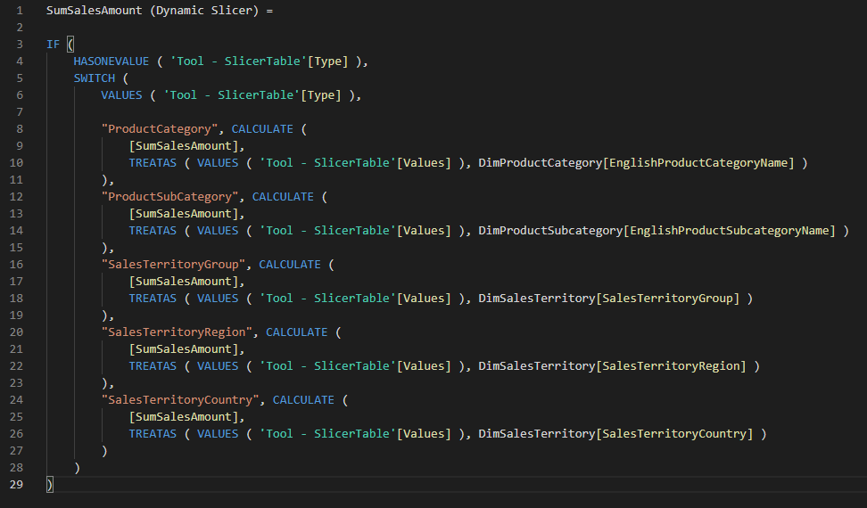Click [SumSalesAmount] on line 9
Screen dimensions: 867x508
click(183, 146)
